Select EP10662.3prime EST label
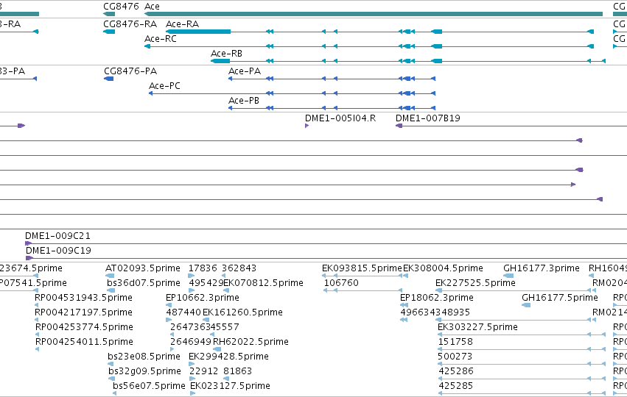Image resolution: width=627 pixels, height=397 pixels. (x=203, y=298)
